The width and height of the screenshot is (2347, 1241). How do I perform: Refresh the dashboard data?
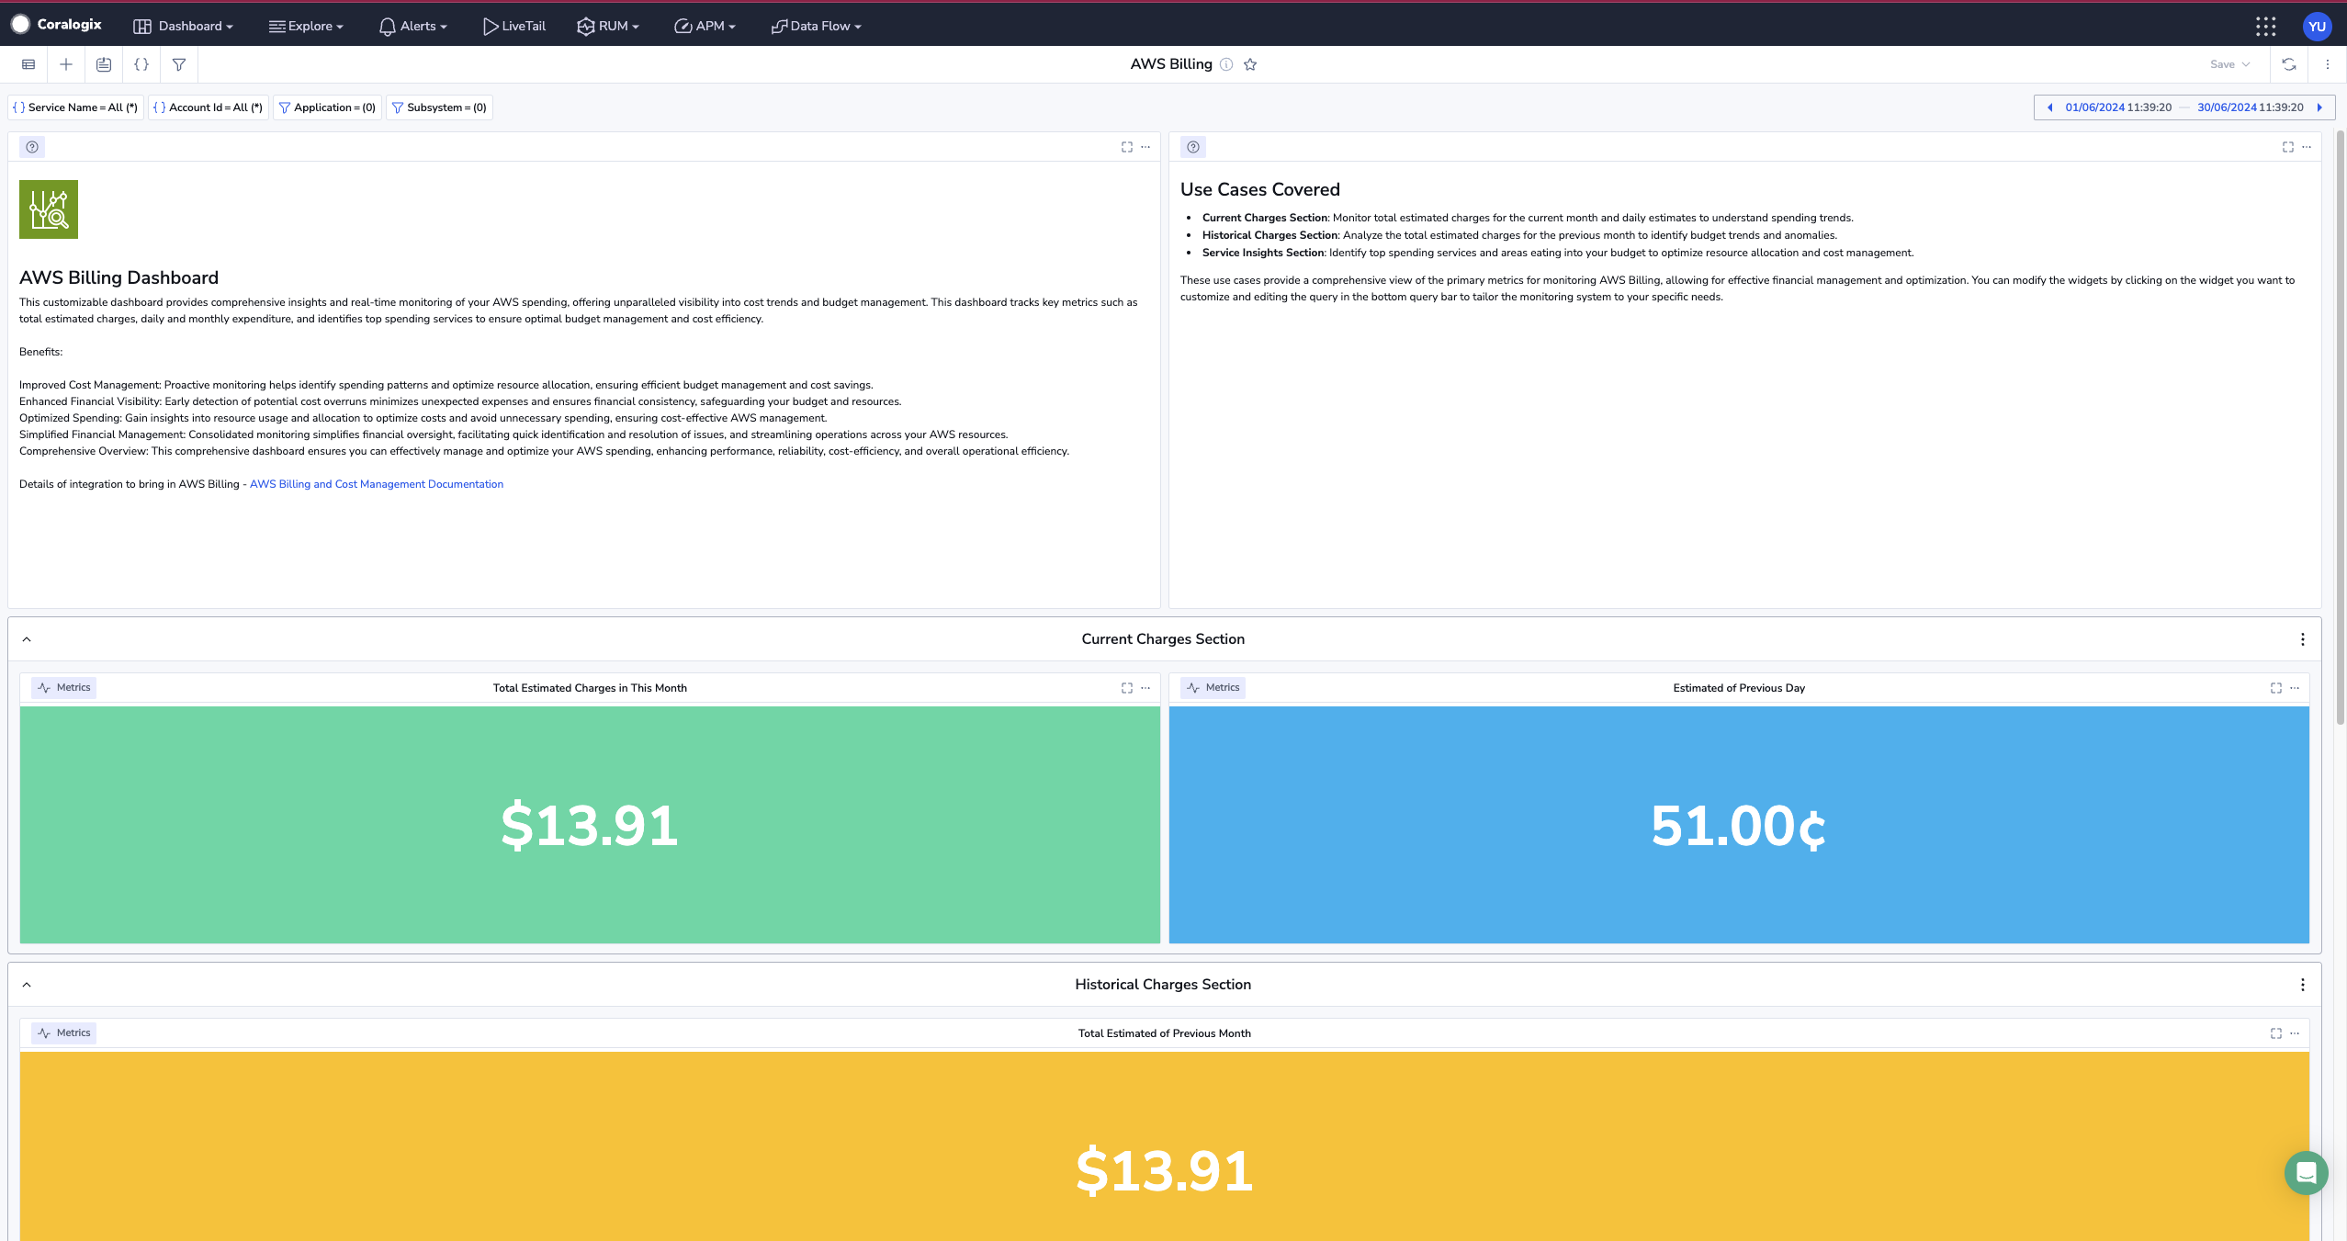click(2289, 64)
